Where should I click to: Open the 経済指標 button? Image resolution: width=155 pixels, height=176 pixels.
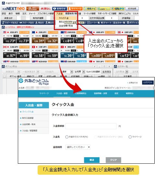132,9
